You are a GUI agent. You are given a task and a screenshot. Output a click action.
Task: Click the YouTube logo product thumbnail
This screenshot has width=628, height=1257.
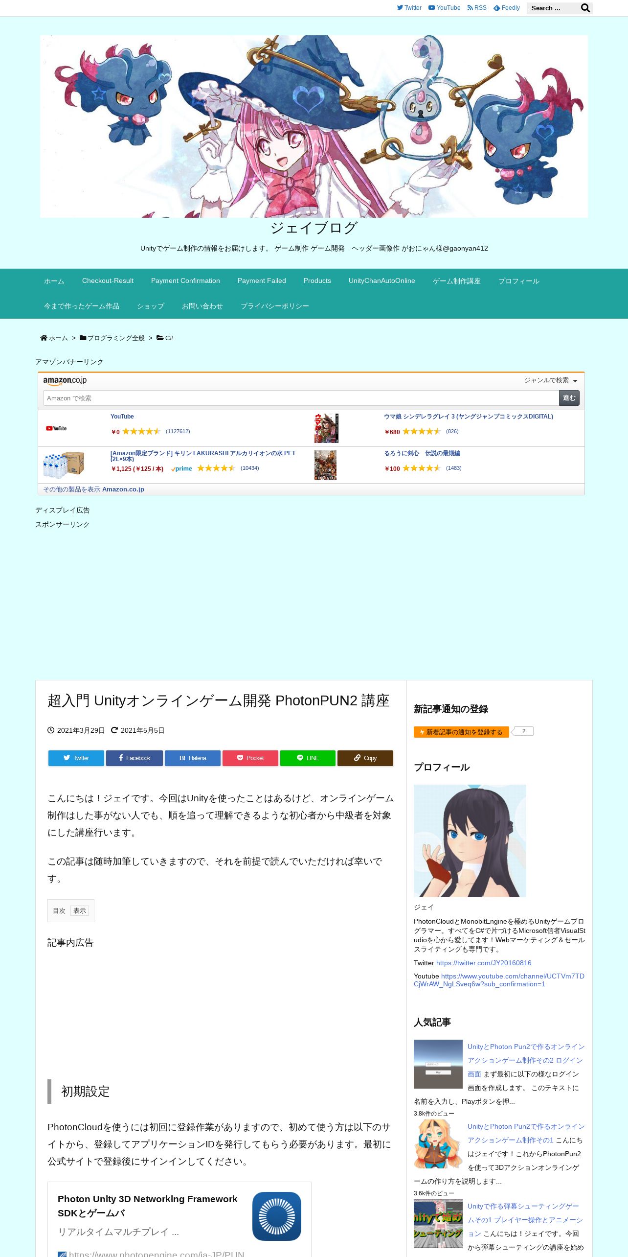pos(56,428)
